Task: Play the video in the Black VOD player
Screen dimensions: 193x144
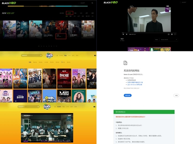Action: point(123,34)
